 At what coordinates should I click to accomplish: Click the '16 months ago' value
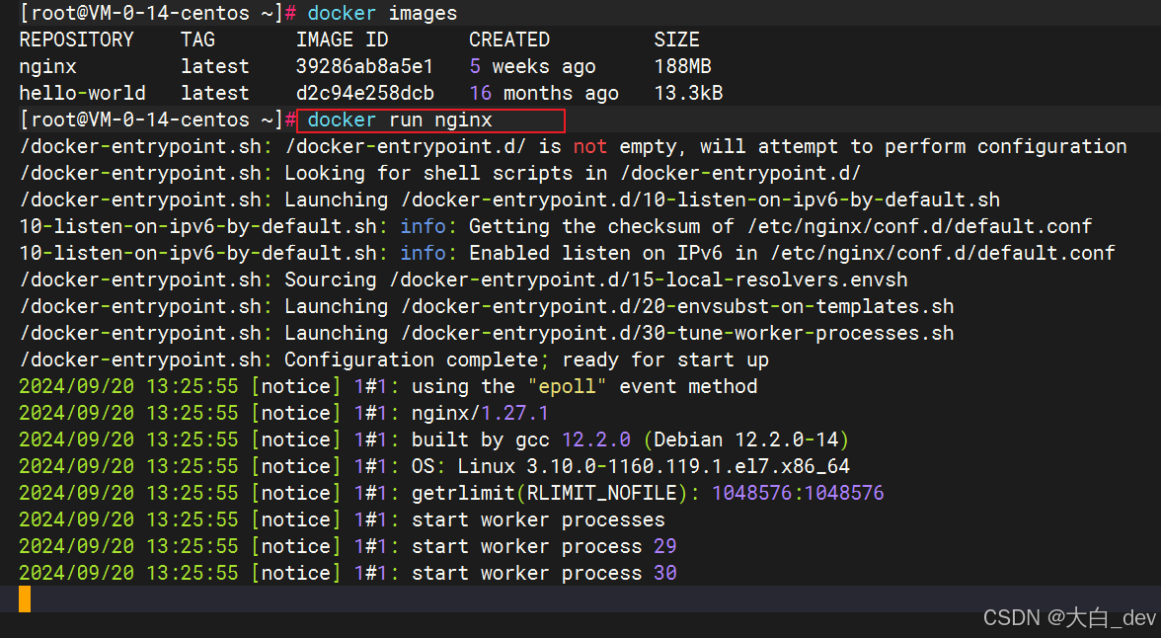(543, 94)
